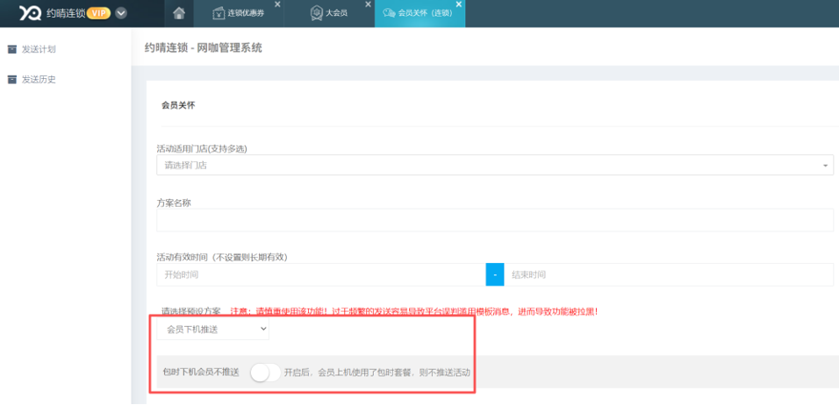Image resolution: width=839 pixels, height=405 pixels.
Task: Close the 会员关怀（连锁）tab
Action: pos(459,4)
